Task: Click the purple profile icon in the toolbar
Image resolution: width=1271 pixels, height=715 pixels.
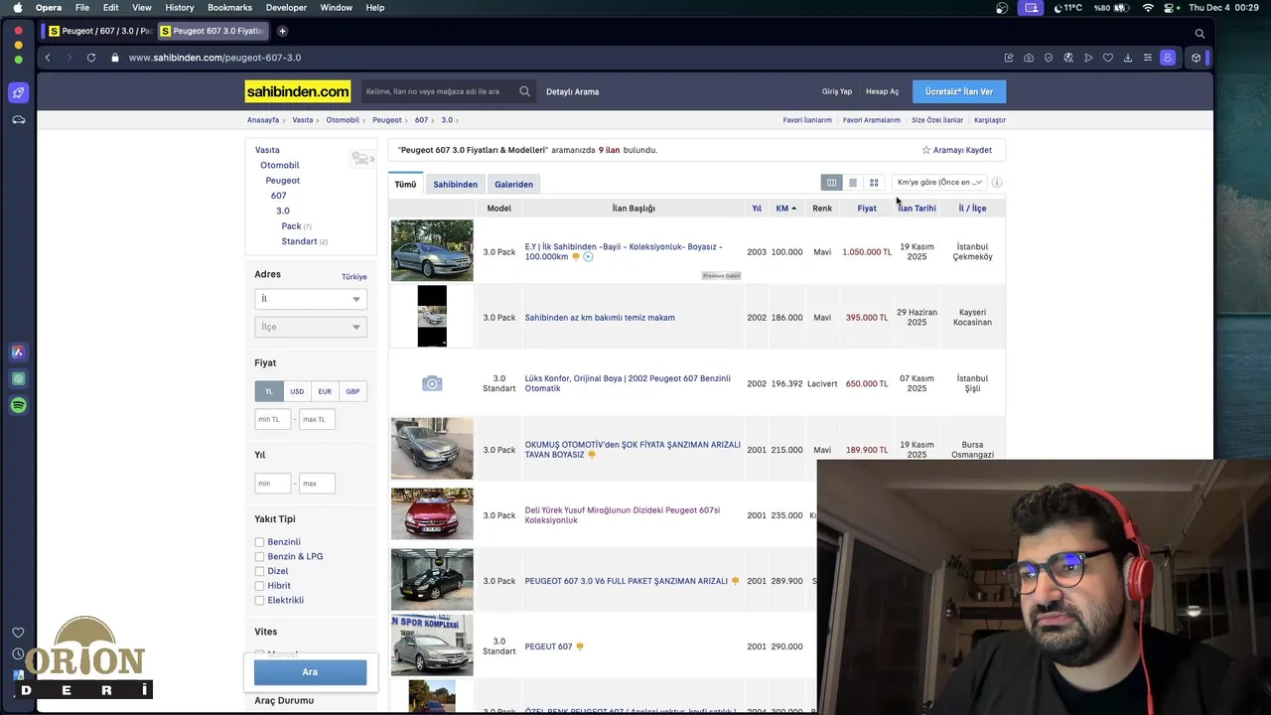Action: pyautogui.click(x=1168, y=58)
